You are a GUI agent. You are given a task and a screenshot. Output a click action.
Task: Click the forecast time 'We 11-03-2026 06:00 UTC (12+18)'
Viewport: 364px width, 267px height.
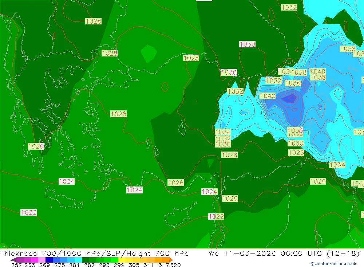pos(284,253)
